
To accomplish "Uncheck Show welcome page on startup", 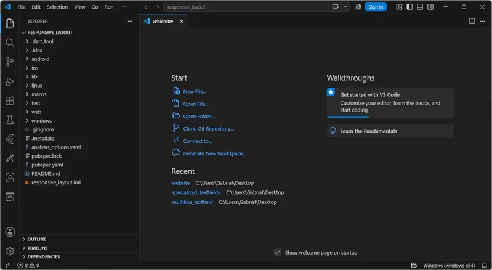I will (x=277, y=252).
